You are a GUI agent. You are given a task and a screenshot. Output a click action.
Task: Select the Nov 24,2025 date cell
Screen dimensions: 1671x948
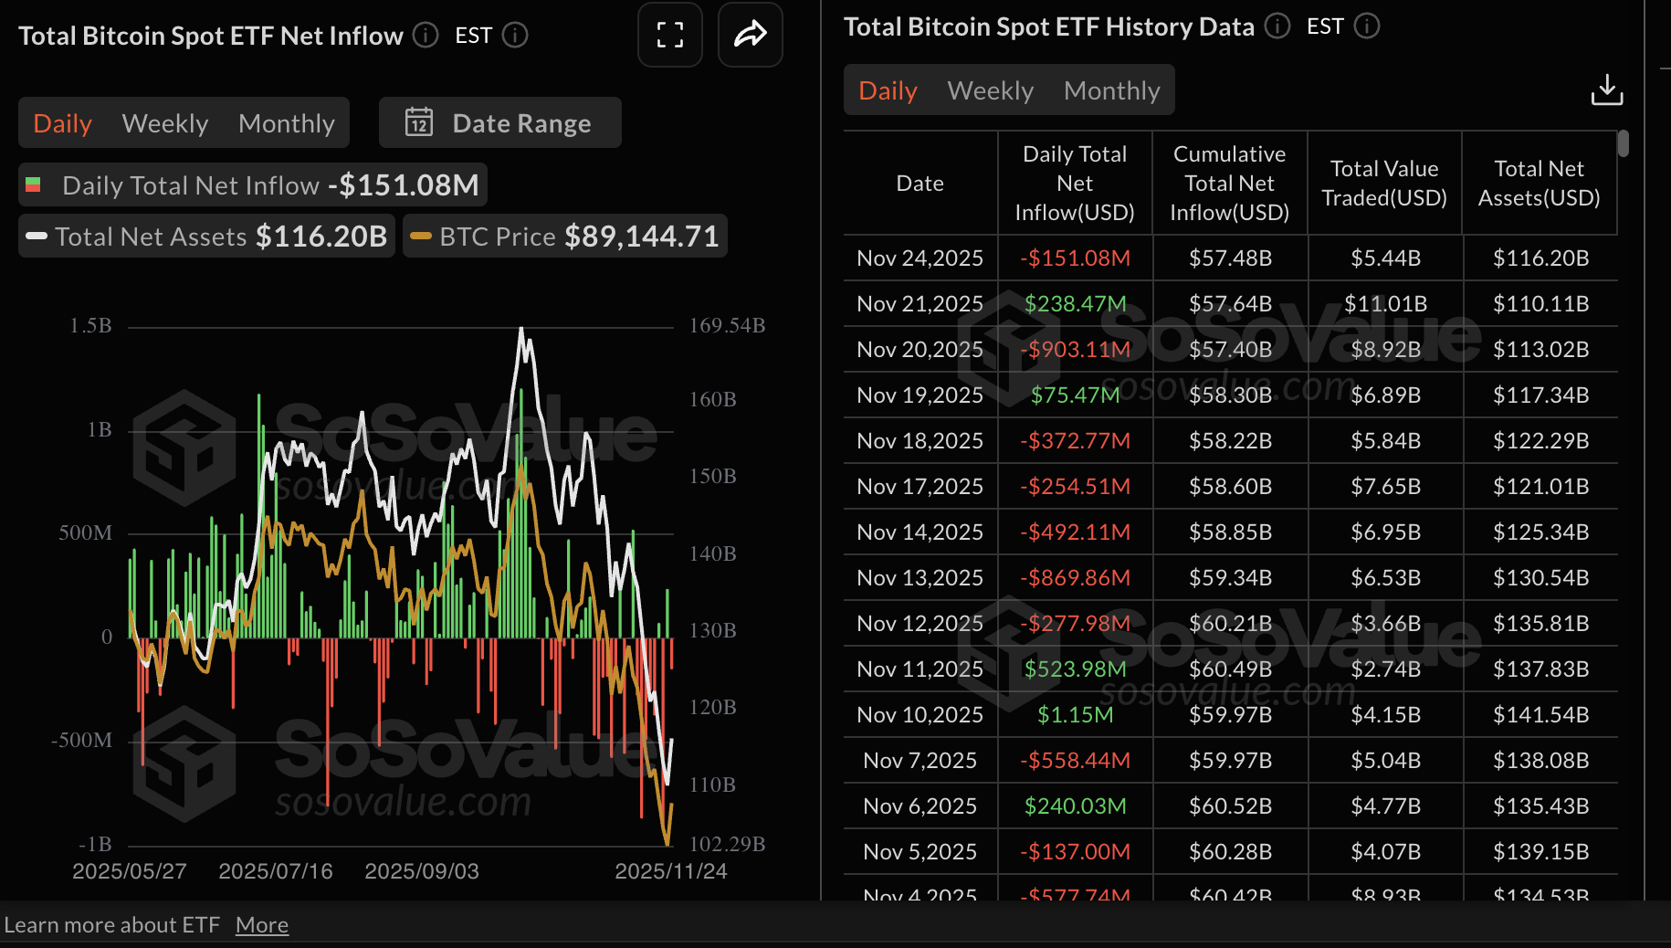coord(920,258)
